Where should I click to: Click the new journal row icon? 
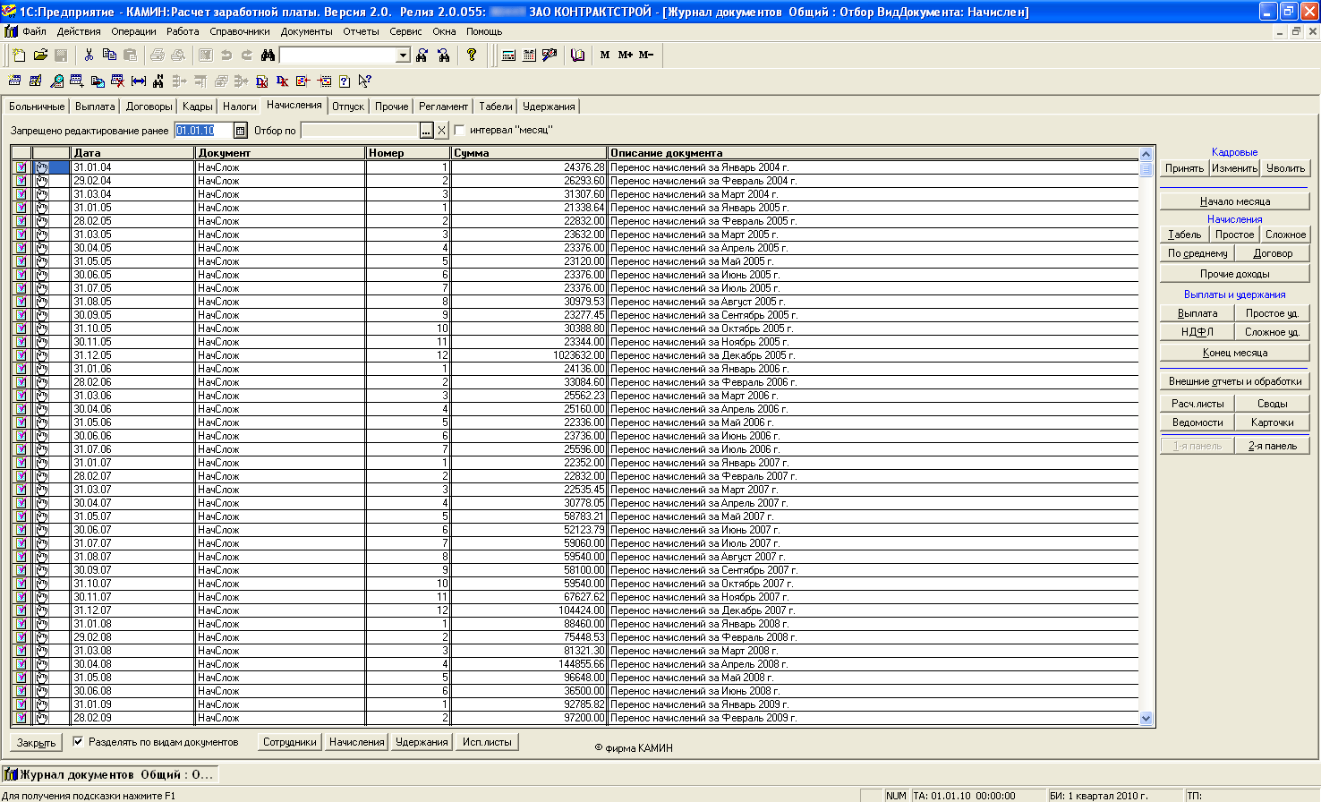coord(15,81)
